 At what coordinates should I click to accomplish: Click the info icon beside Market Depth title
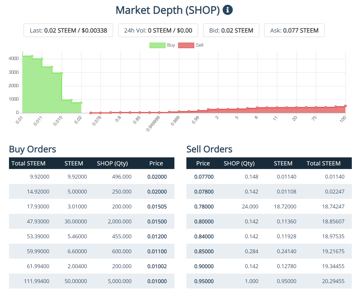tap(228, 10)
